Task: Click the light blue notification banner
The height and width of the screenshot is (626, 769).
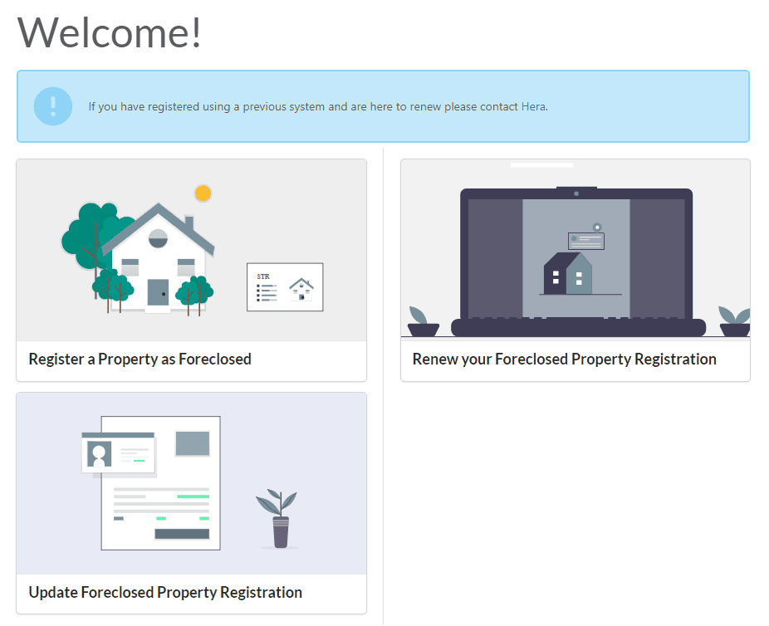Action: click(x=384, y=106)
